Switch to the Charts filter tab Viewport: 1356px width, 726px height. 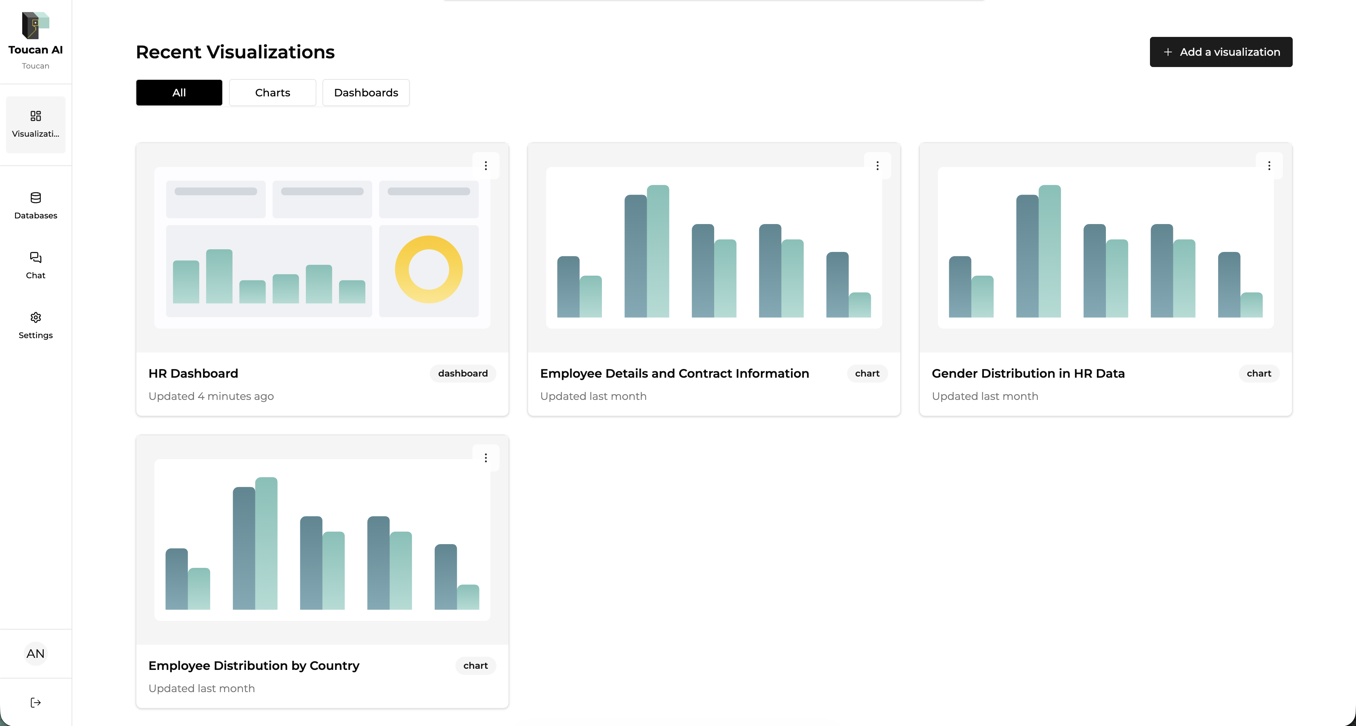[272, 93]
